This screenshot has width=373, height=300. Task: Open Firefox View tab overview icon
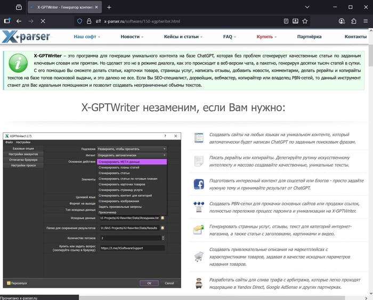click(19, 7)
